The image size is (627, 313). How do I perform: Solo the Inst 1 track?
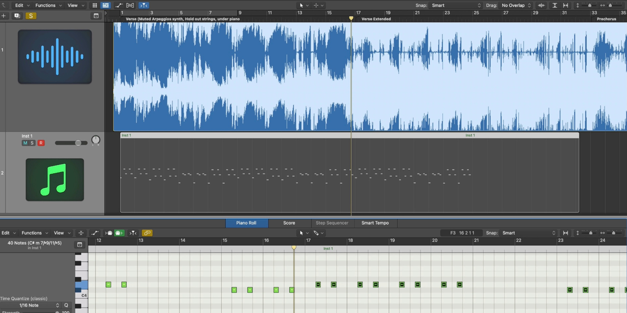click(x=32, y=143)
